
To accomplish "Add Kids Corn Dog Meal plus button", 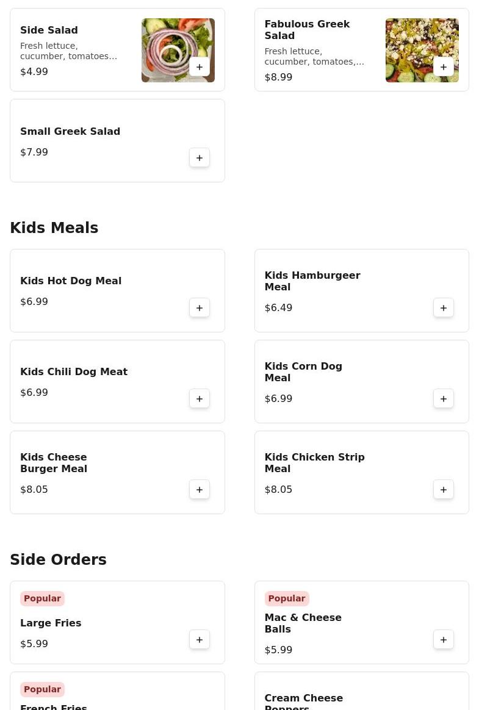I will (x=444, y=399).
